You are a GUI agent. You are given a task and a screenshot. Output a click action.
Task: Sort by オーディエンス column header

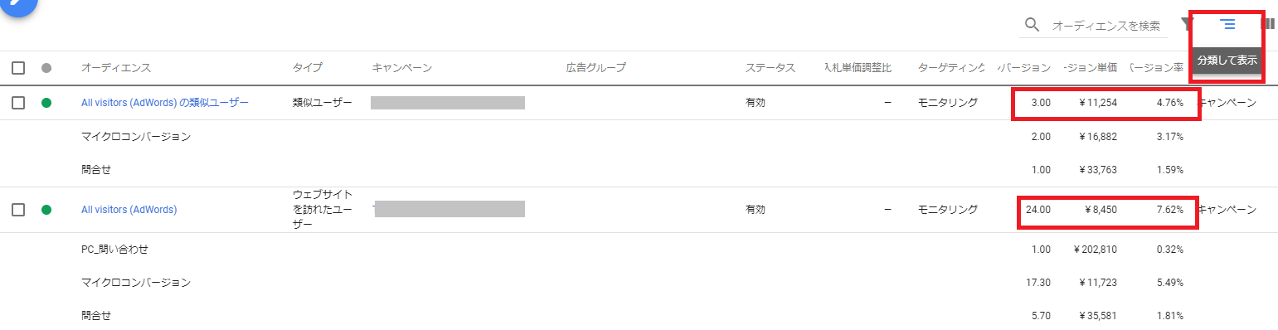(x=116, y=68)
